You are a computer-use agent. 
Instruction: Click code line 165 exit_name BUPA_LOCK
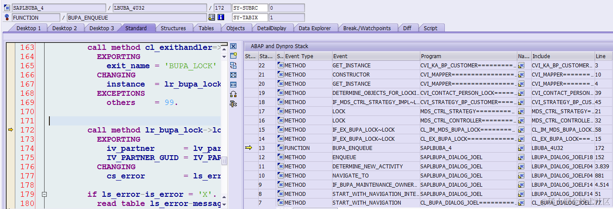pos(162,66)
